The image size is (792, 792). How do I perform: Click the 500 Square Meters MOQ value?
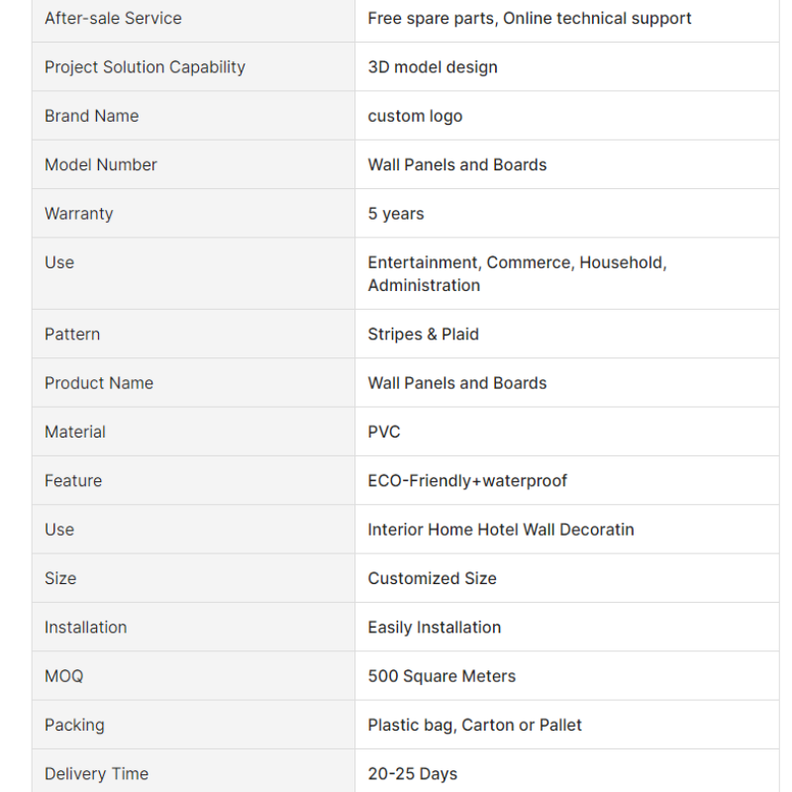[442, 676]
